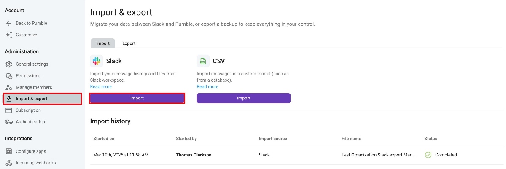Click the Manage members people icon
This screenshot has width=506, height=169.
coord(9,87)
